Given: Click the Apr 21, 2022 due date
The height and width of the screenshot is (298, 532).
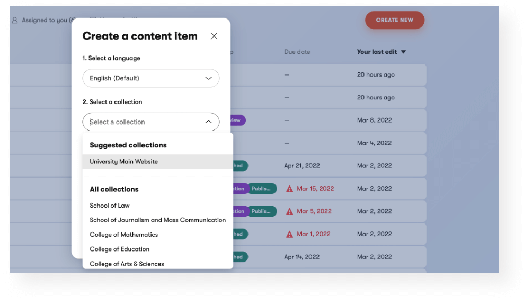Looking at the screenshot, I should 302,165.
